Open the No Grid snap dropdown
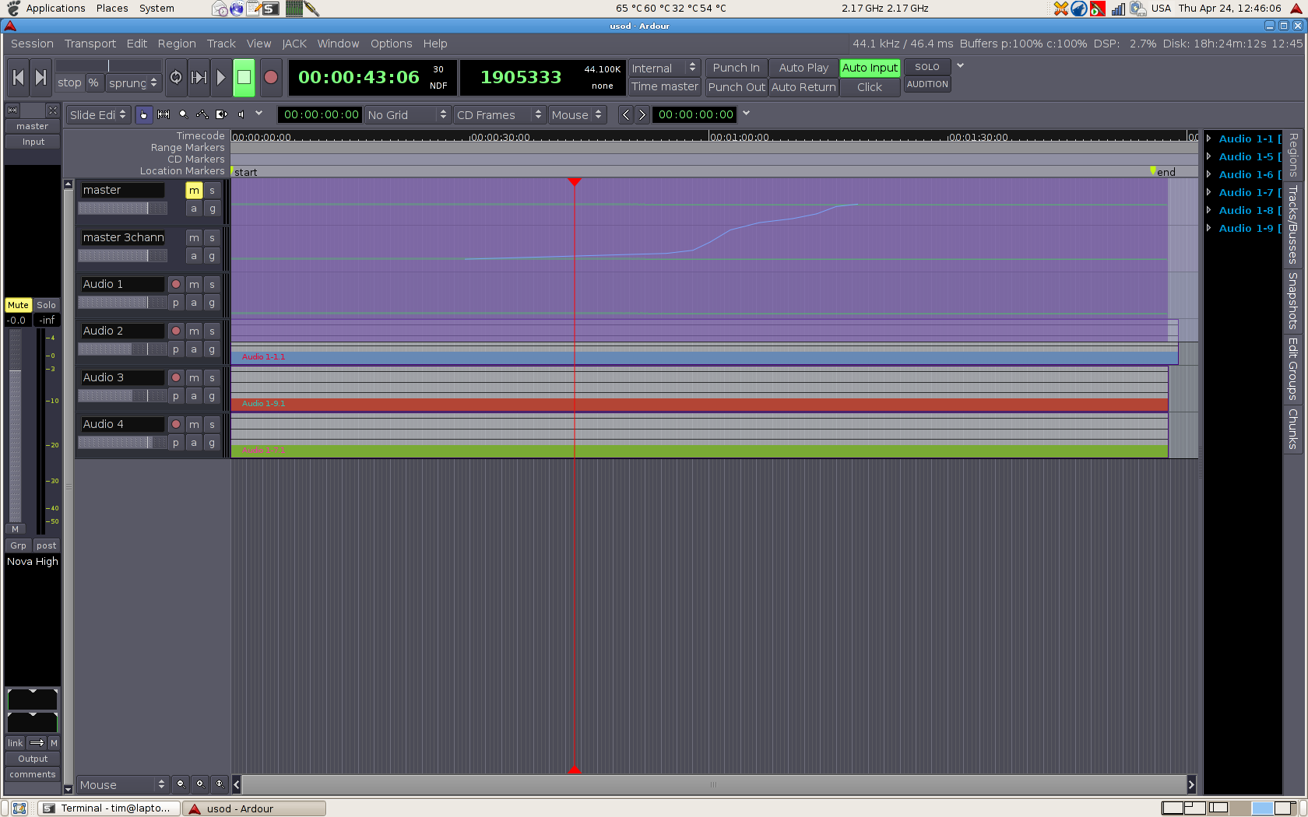The image size is (1308, 817). click(x=407, y=115)
